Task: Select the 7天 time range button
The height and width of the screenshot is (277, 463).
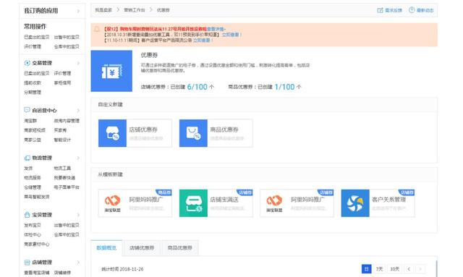Action: point(379,269)
